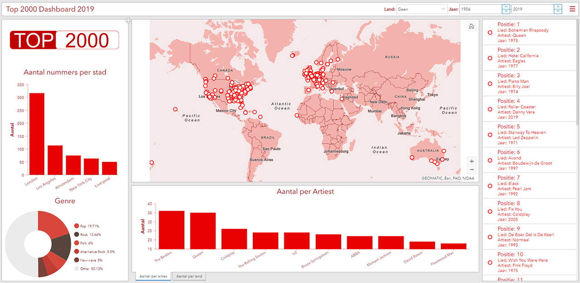Select the ABBA bar in artist chart
This screenshot has height=283, width=580.
tap(360, 243)
